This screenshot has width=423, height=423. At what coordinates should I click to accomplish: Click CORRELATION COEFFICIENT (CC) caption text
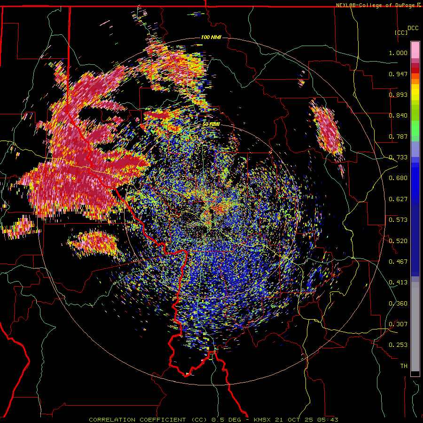148,420
